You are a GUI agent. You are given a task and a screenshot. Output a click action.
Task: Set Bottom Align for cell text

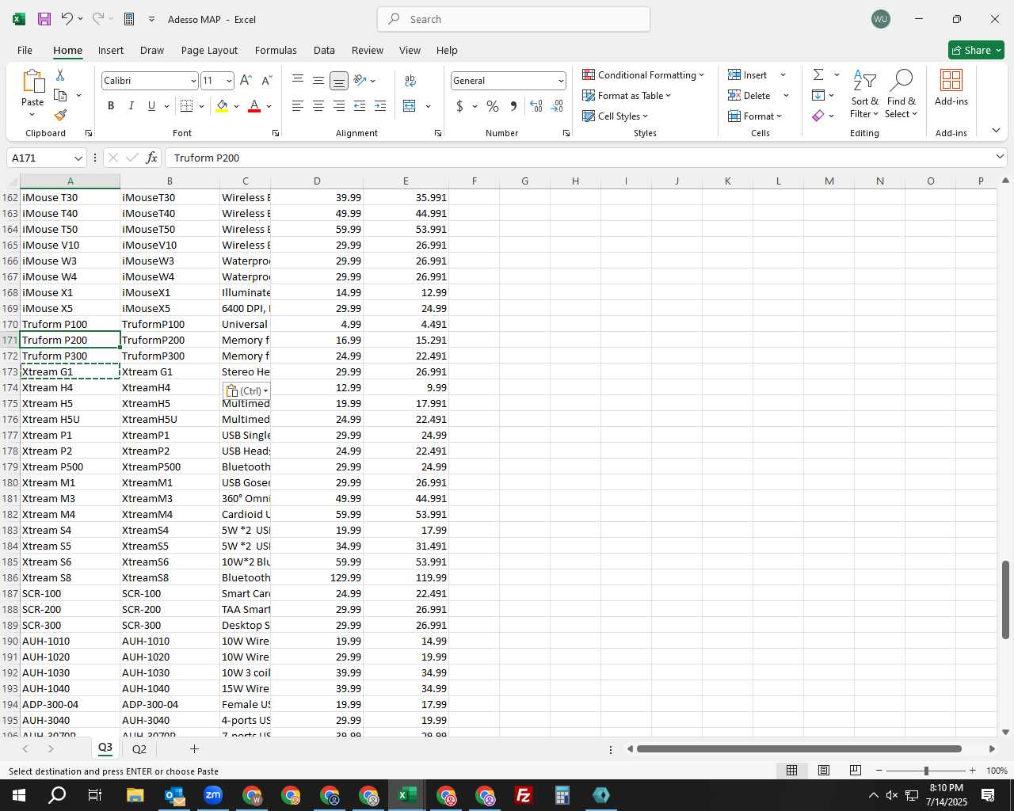(339, 81)
